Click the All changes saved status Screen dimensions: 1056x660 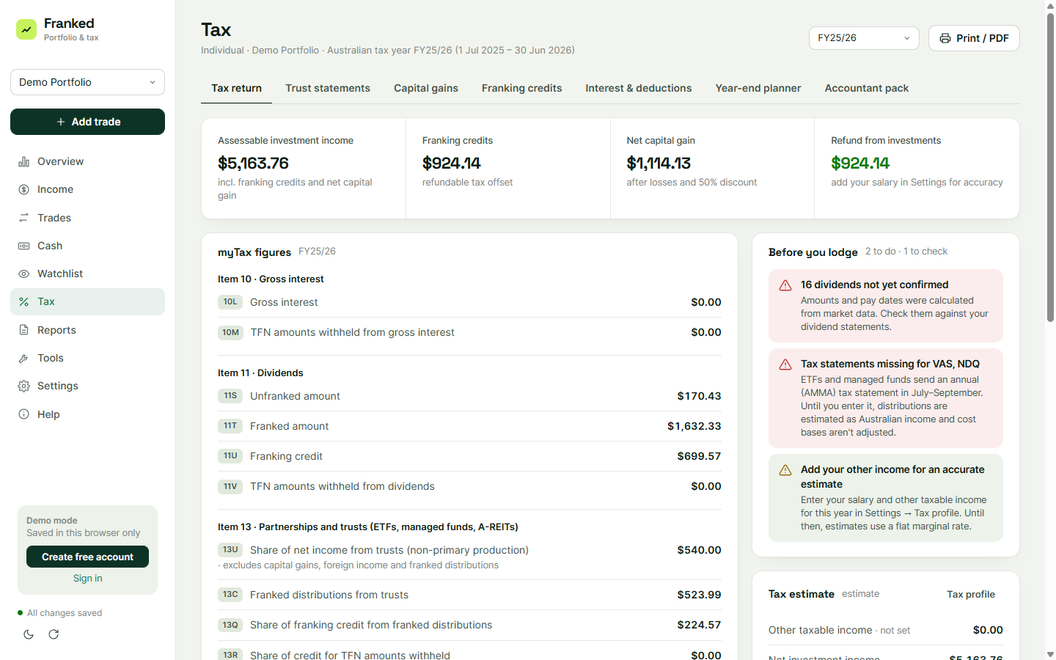[x=65, y=613]
